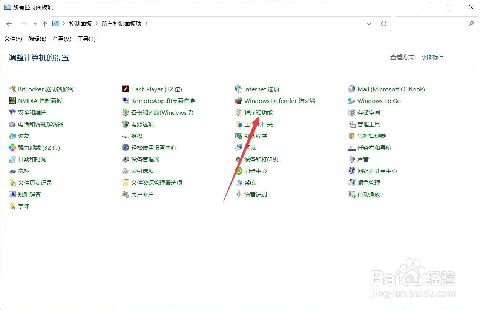This screenshot has height=310, width=483.
Task: Go up one folder level
Action: tap(45, 24)
